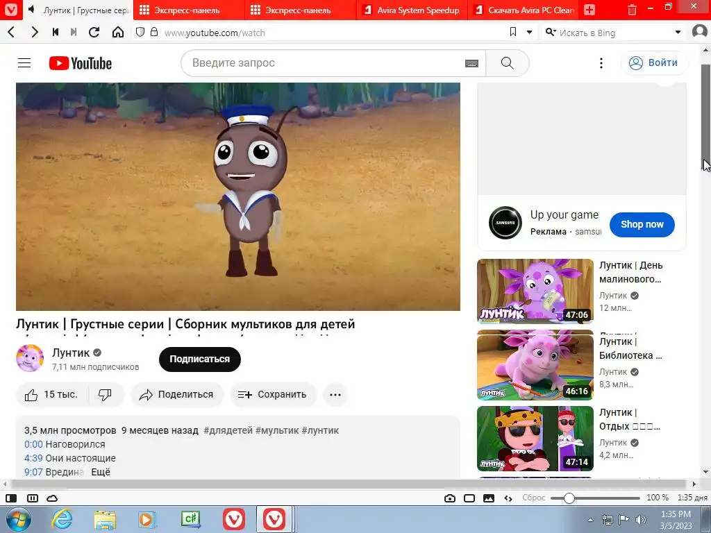Click the rewind history button

tap(56, 32)
